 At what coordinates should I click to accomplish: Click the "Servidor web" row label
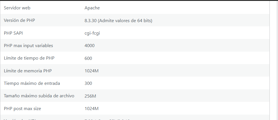(x=17, y=8)
